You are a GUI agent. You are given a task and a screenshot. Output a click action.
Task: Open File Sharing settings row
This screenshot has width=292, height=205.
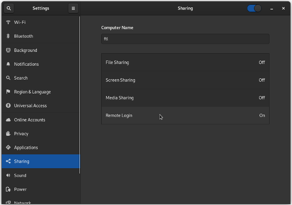[185, 62]
